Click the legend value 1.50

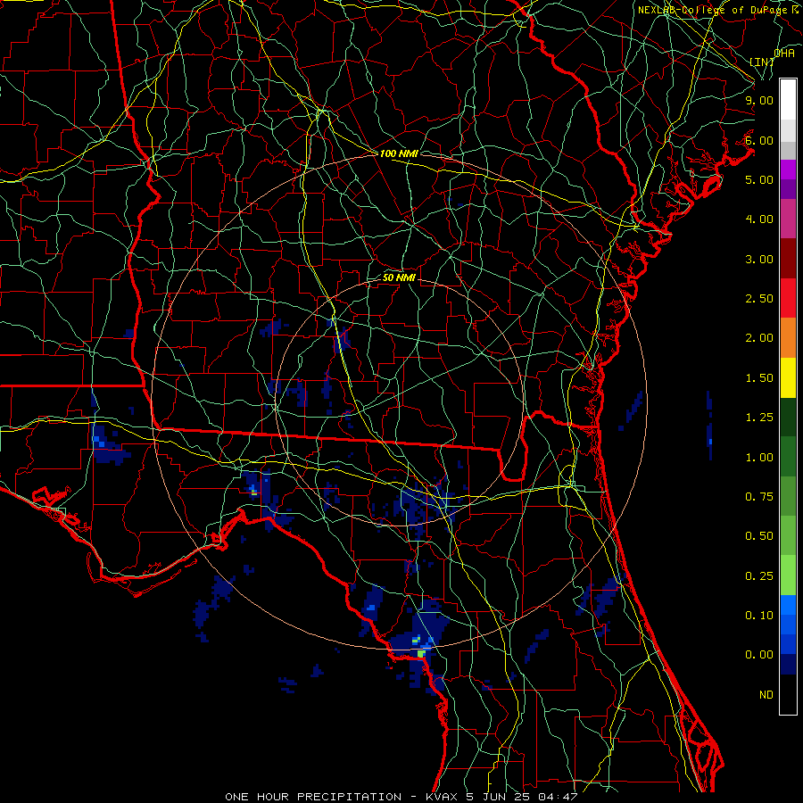pyautogui.click(x=759, y=378)
